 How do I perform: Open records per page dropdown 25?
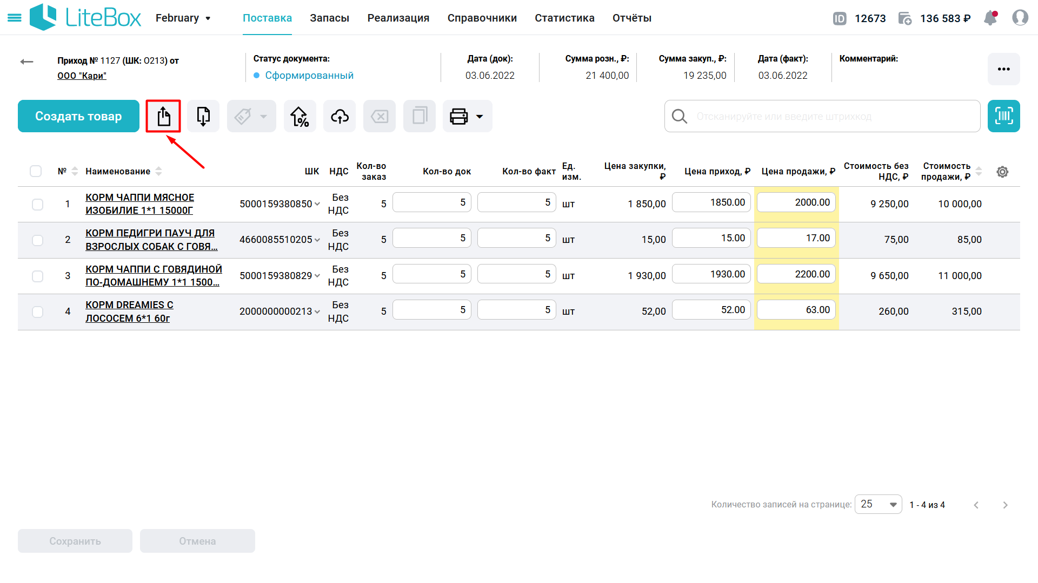(878, 504)
